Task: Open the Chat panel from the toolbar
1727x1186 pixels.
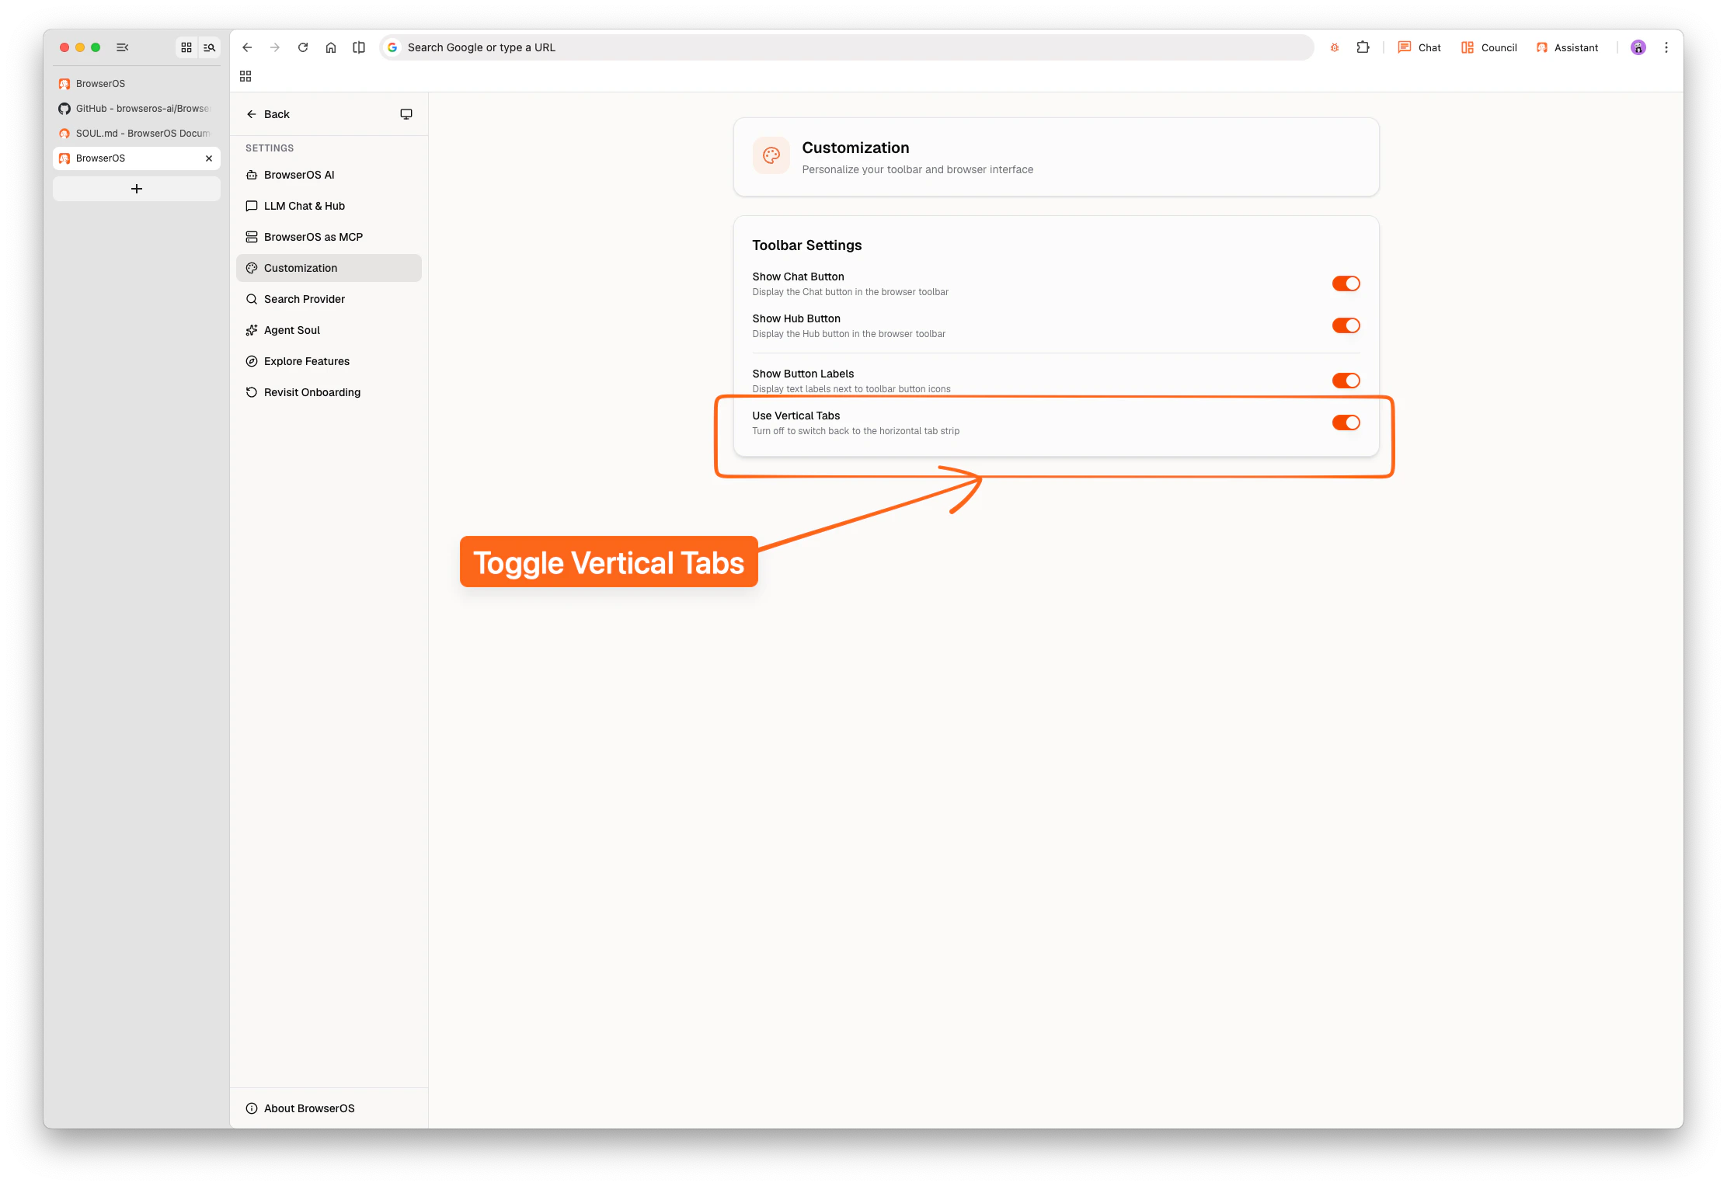Action: [x=1419, y=47]
